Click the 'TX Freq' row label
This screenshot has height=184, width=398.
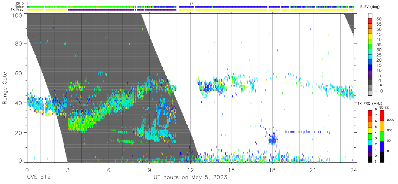[18, 9]
